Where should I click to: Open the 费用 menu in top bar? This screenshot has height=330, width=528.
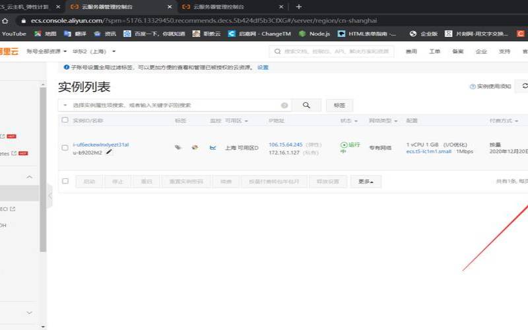tap(411, 51)
